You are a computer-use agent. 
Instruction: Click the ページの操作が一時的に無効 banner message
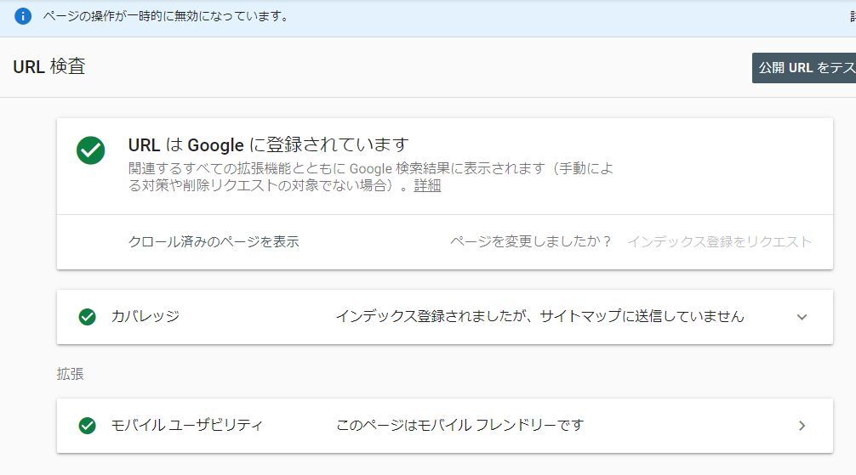click(x=166, y=16)
